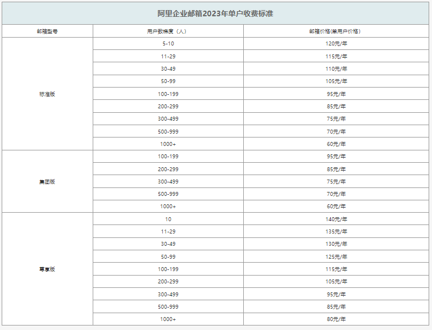Select 200-299 tier in 标准版 section

pos(168,107)
